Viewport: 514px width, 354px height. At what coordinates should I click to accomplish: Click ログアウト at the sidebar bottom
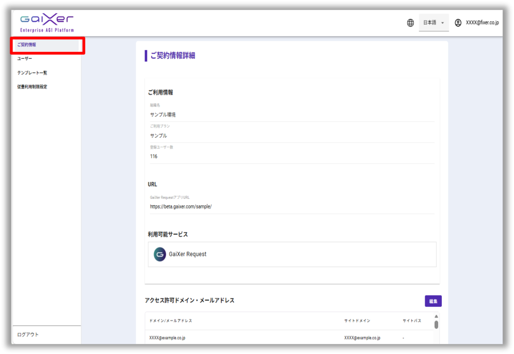[28, 335]
